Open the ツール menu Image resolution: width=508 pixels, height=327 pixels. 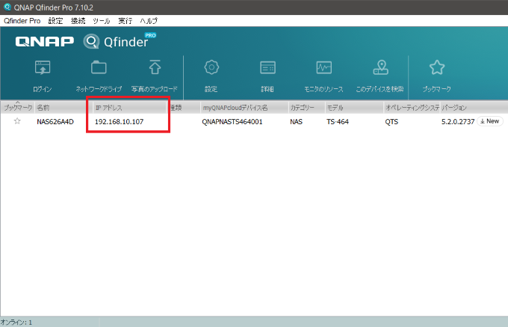pos(102,21)
